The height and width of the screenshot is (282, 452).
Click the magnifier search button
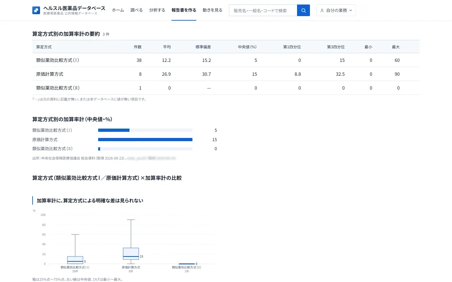pos(303,10)
